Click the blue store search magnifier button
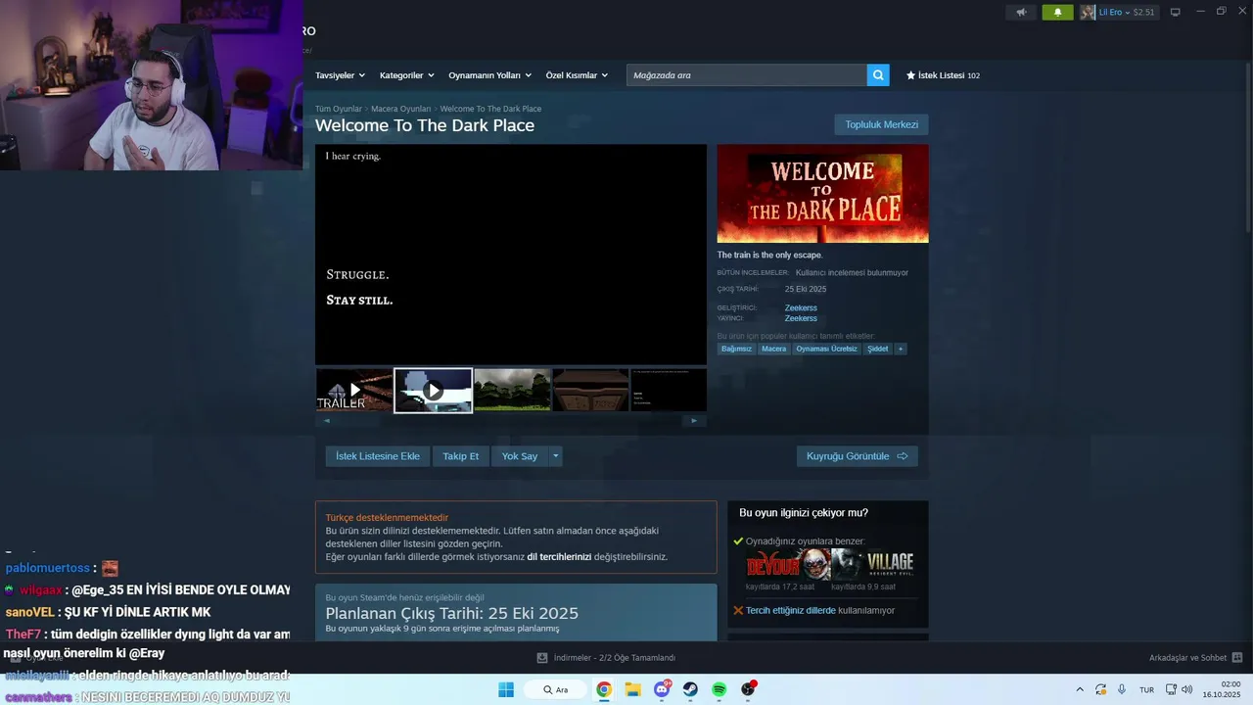Viewport: 1253px width, 705px height. (878, 75)
